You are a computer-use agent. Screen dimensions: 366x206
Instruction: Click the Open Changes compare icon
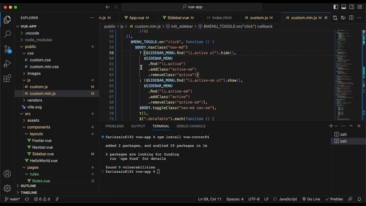tap(335, 18)
